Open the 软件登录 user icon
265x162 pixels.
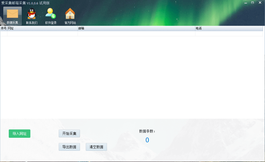pos(51,16)
